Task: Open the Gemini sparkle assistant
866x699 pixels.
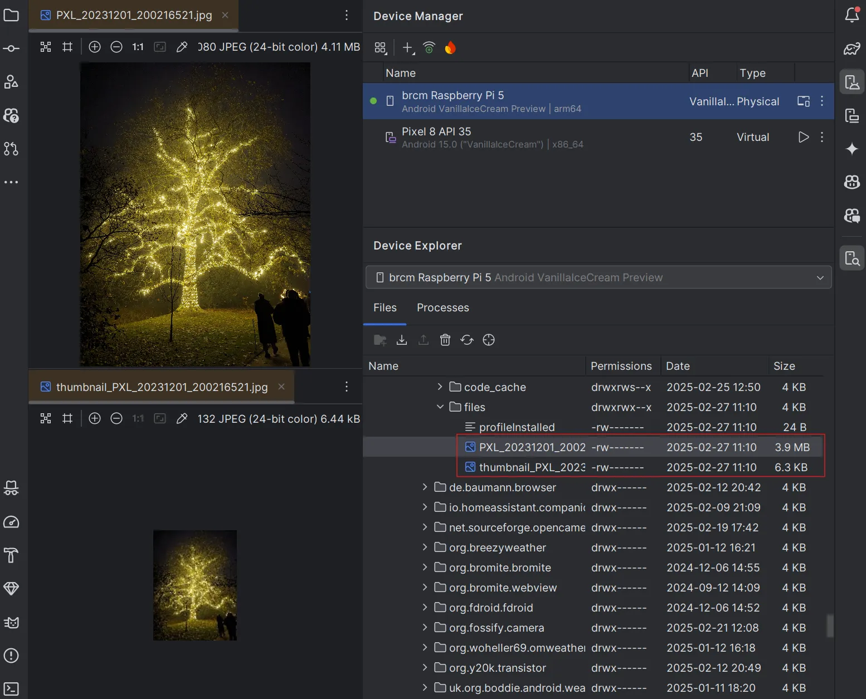Action: tap(852, 149)
